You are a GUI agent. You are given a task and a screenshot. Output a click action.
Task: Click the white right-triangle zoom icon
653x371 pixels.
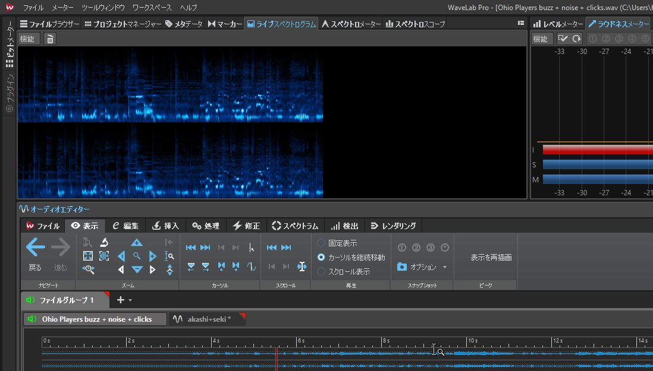[152, 269]
